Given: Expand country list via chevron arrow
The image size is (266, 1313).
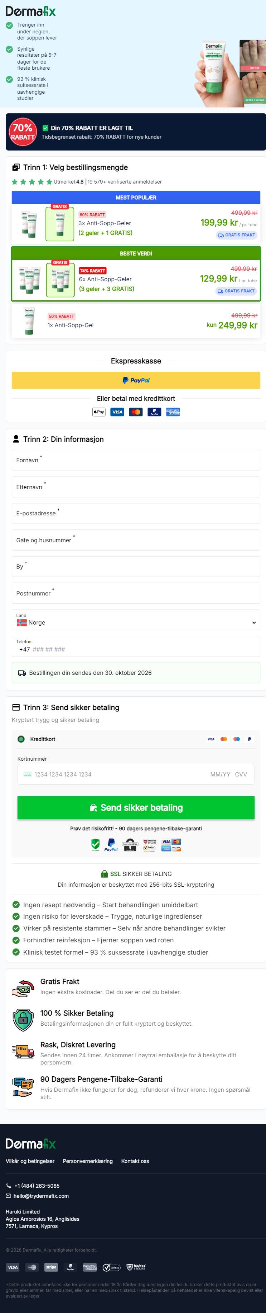Looking at the screenshot, I should click(254, 622).
